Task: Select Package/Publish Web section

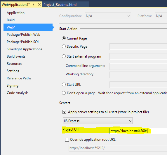Action: pos(23,35)
